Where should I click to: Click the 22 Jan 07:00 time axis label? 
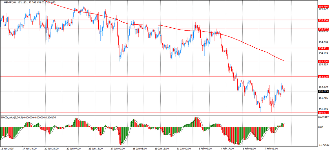pos(74,148)
